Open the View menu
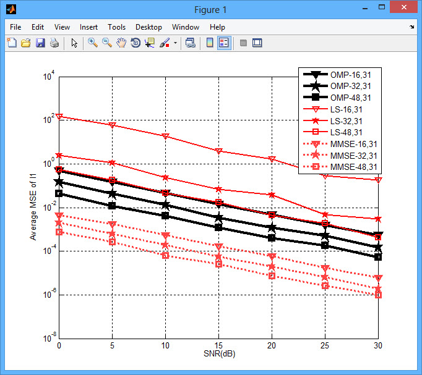 [62, 27]
